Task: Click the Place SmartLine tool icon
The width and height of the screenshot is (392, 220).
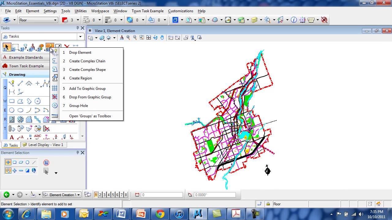Action: pyautogui.click(x=12, y=83)
